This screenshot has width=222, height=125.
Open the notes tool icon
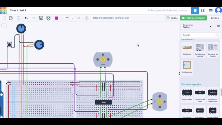41,18
